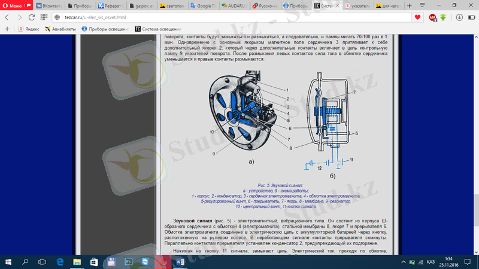Image resolution: width=479 pixels, height=269 pixels.
Task: Switch to the светопре tab
Action: (172, 6)
